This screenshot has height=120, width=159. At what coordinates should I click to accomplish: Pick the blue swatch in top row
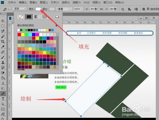coord(34,35)
